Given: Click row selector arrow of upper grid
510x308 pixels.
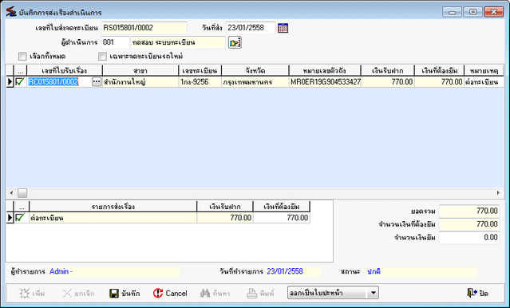Looking at the screenshot, I should (x=10, y=81).
